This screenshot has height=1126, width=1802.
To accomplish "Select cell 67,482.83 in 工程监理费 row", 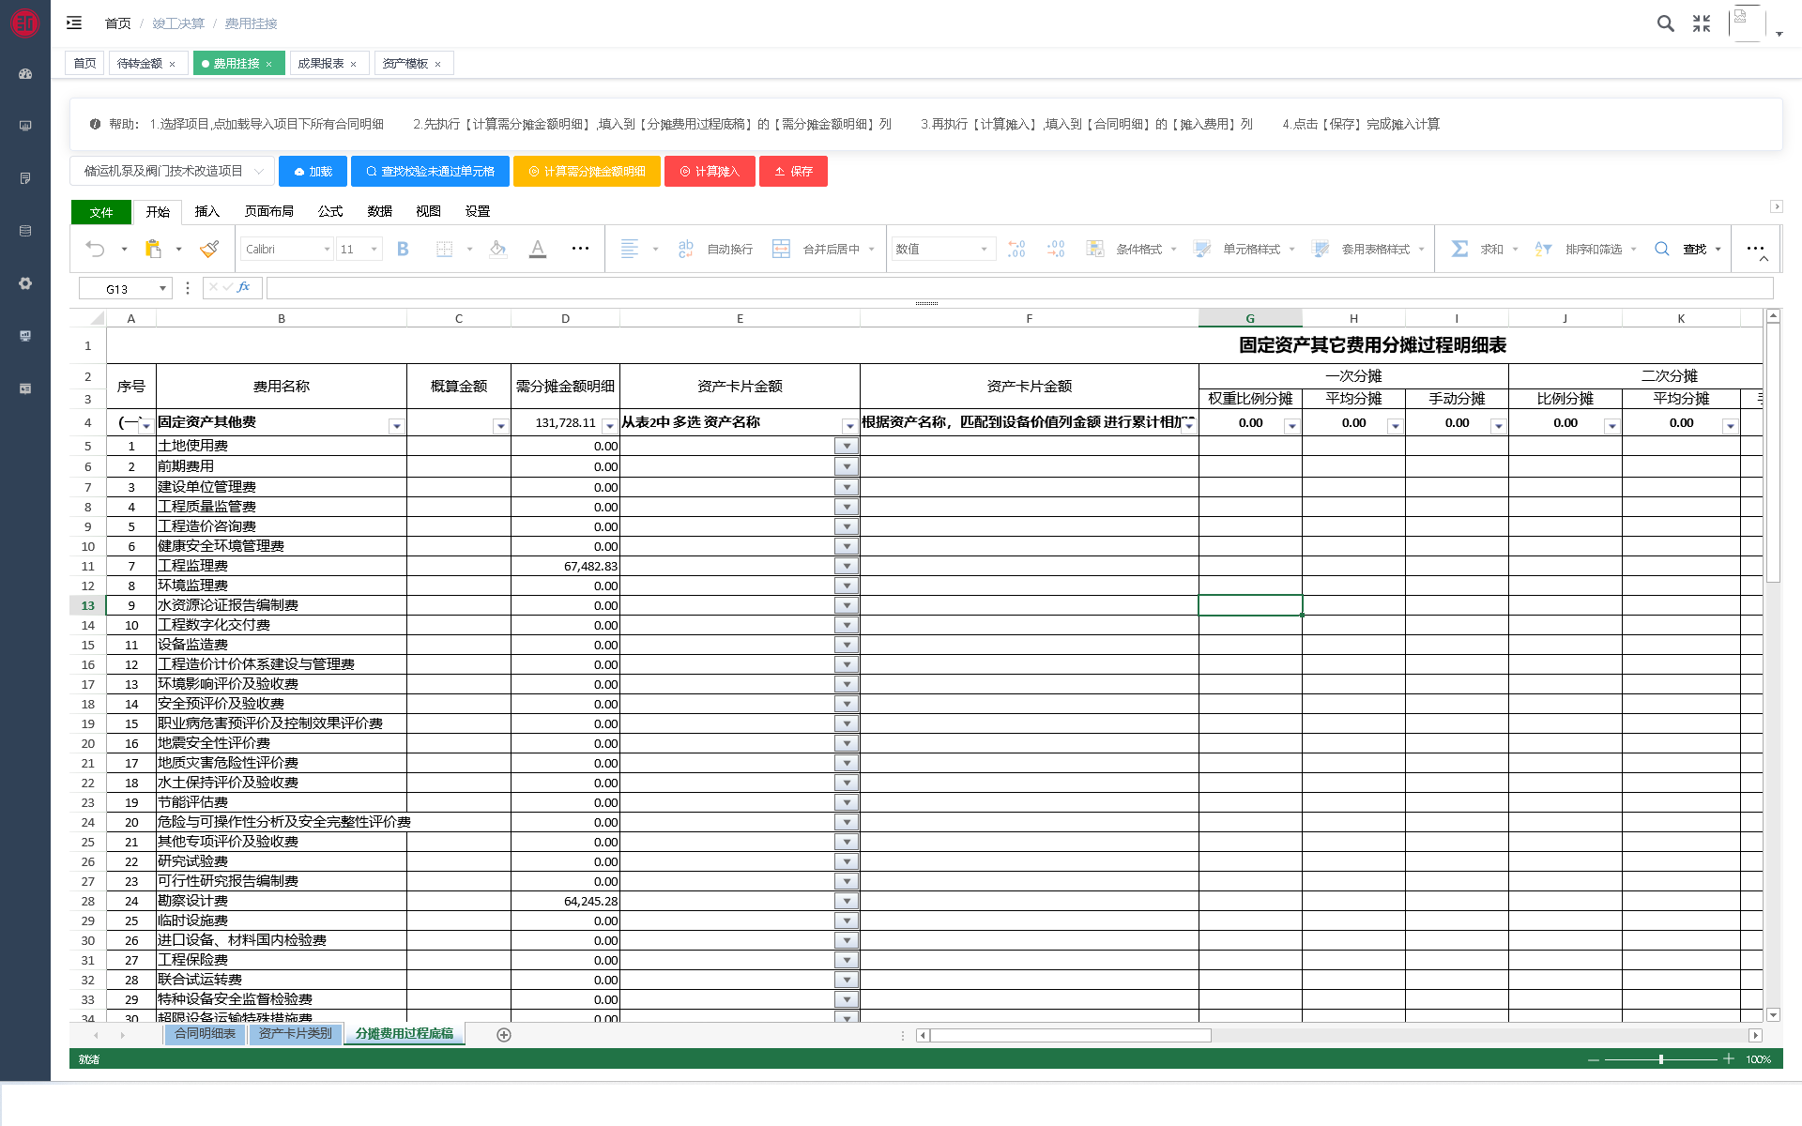I will pyautogui.click(x=565, y=566).
